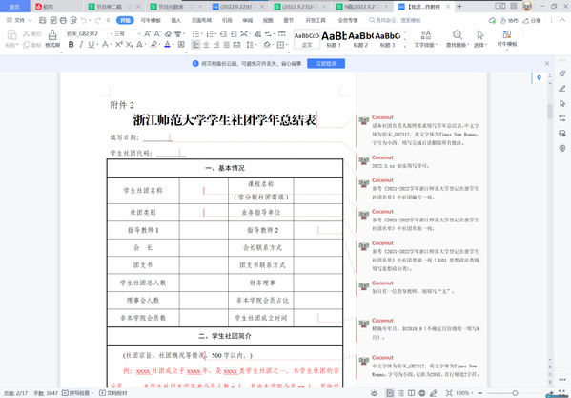Switch to the 节目单二稿 document tab
Viewport: 571px width, 398px height.
tap(108, 7)
